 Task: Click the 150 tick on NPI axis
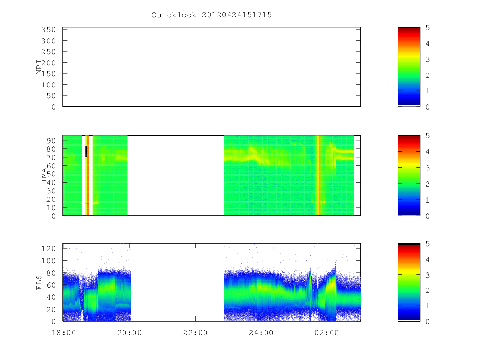49,74
